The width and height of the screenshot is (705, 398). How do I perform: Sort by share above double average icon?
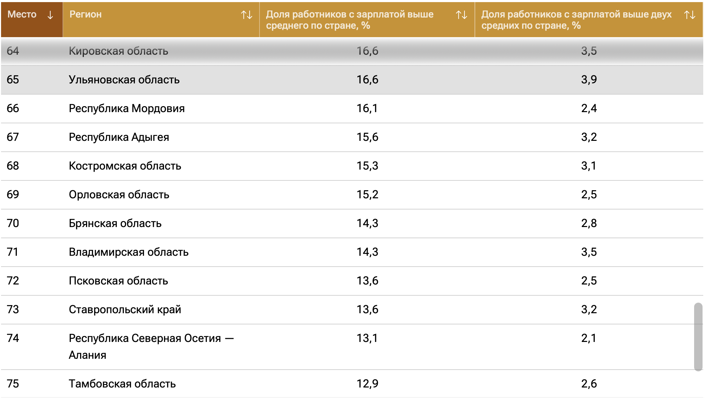point(690,15)
